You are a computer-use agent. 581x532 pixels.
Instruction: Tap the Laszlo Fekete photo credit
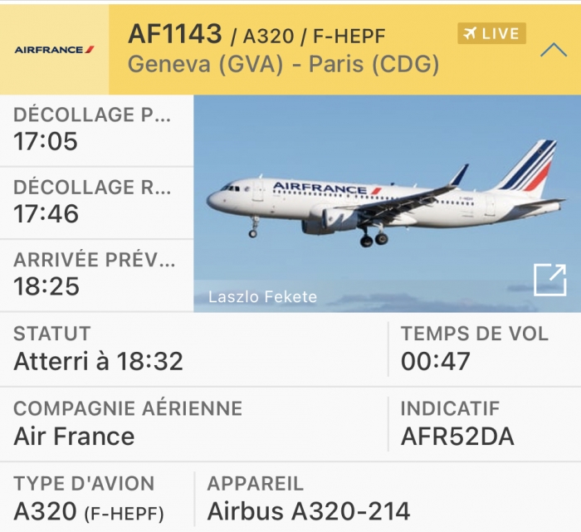pos(263,297)
